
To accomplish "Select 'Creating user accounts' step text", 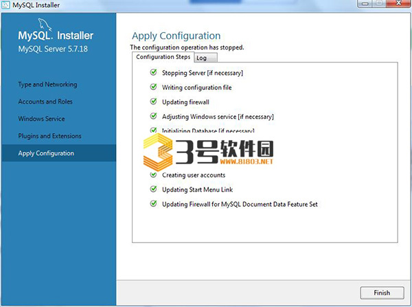I will coord(194,175).
